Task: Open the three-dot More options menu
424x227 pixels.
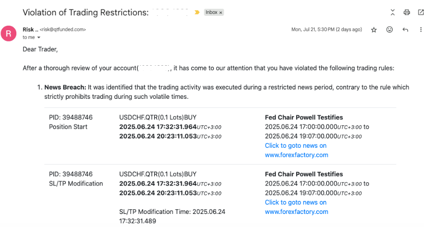Action: [420, 30]
